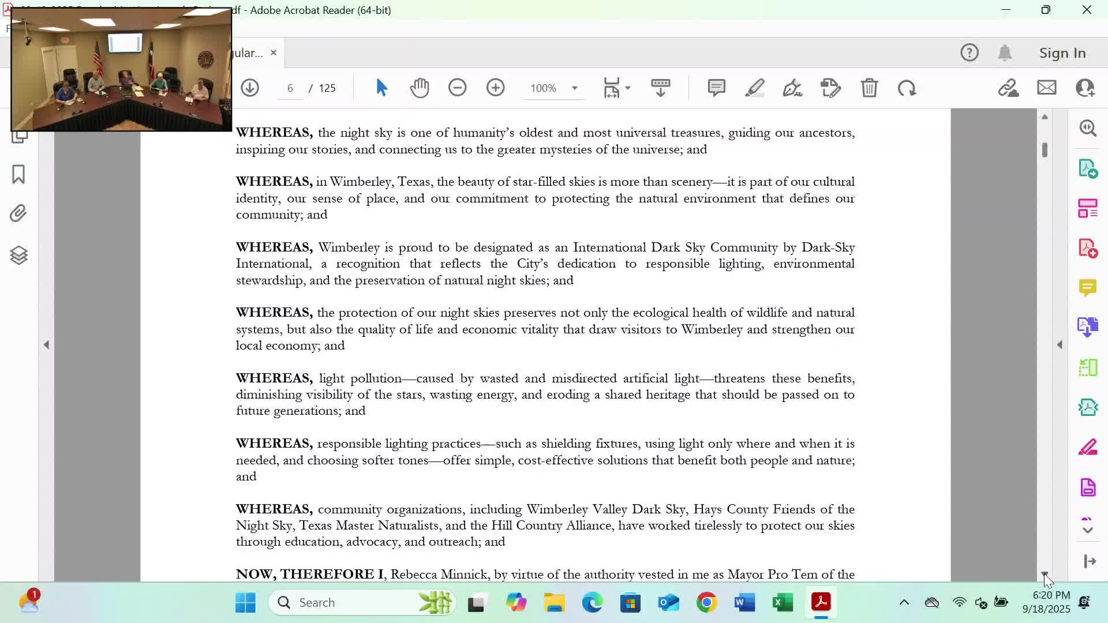Select the Hand pan tool
Image resolution: width=1108 pixels, height=623 pixels.
(x=420, y=88)
